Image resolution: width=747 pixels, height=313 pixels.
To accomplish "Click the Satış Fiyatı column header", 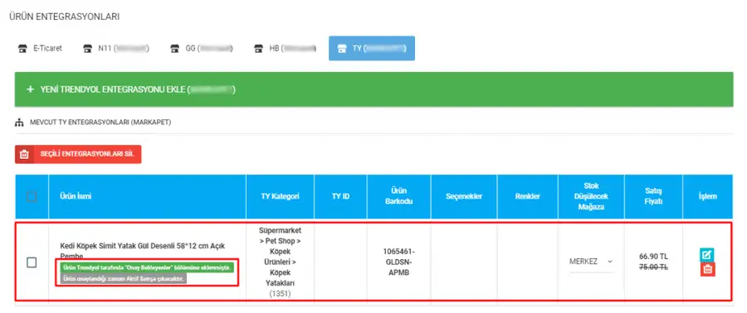I will tap(654, 196).
